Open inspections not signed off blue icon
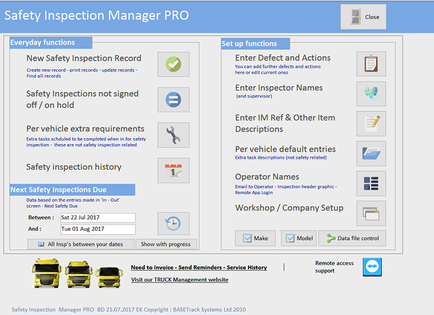 tap(174, 100)
